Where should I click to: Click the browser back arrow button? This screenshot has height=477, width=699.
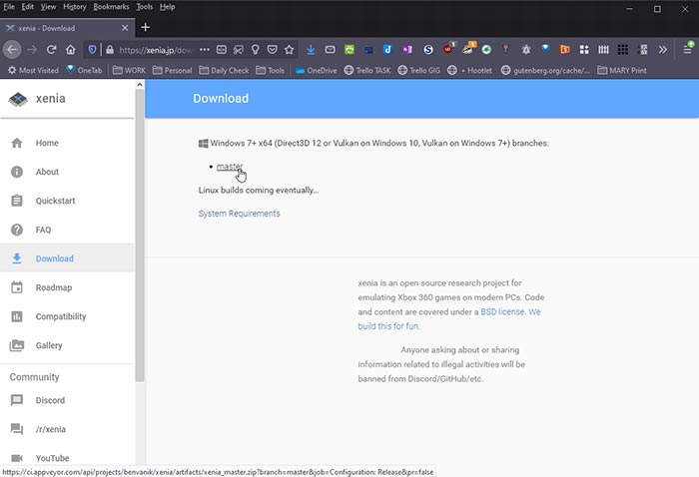coord(12,49)
